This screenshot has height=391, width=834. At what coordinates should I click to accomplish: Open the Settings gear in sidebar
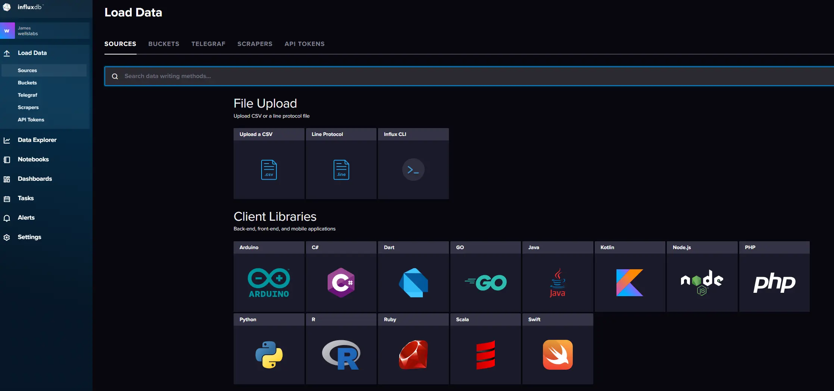(x=7, y=237)
